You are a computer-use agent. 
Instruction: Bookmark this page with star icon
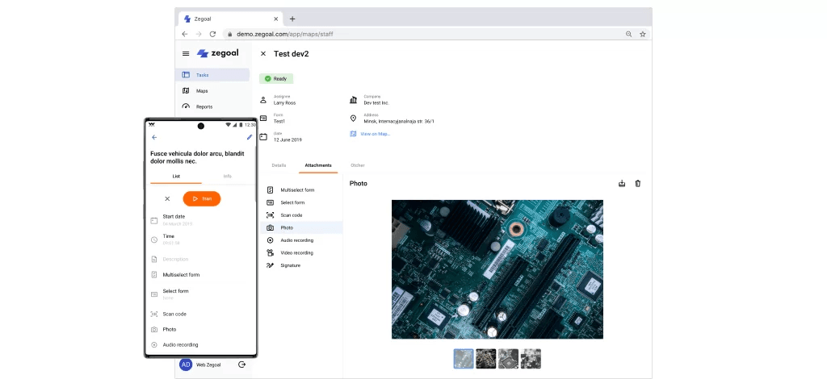tap(643, 34)
